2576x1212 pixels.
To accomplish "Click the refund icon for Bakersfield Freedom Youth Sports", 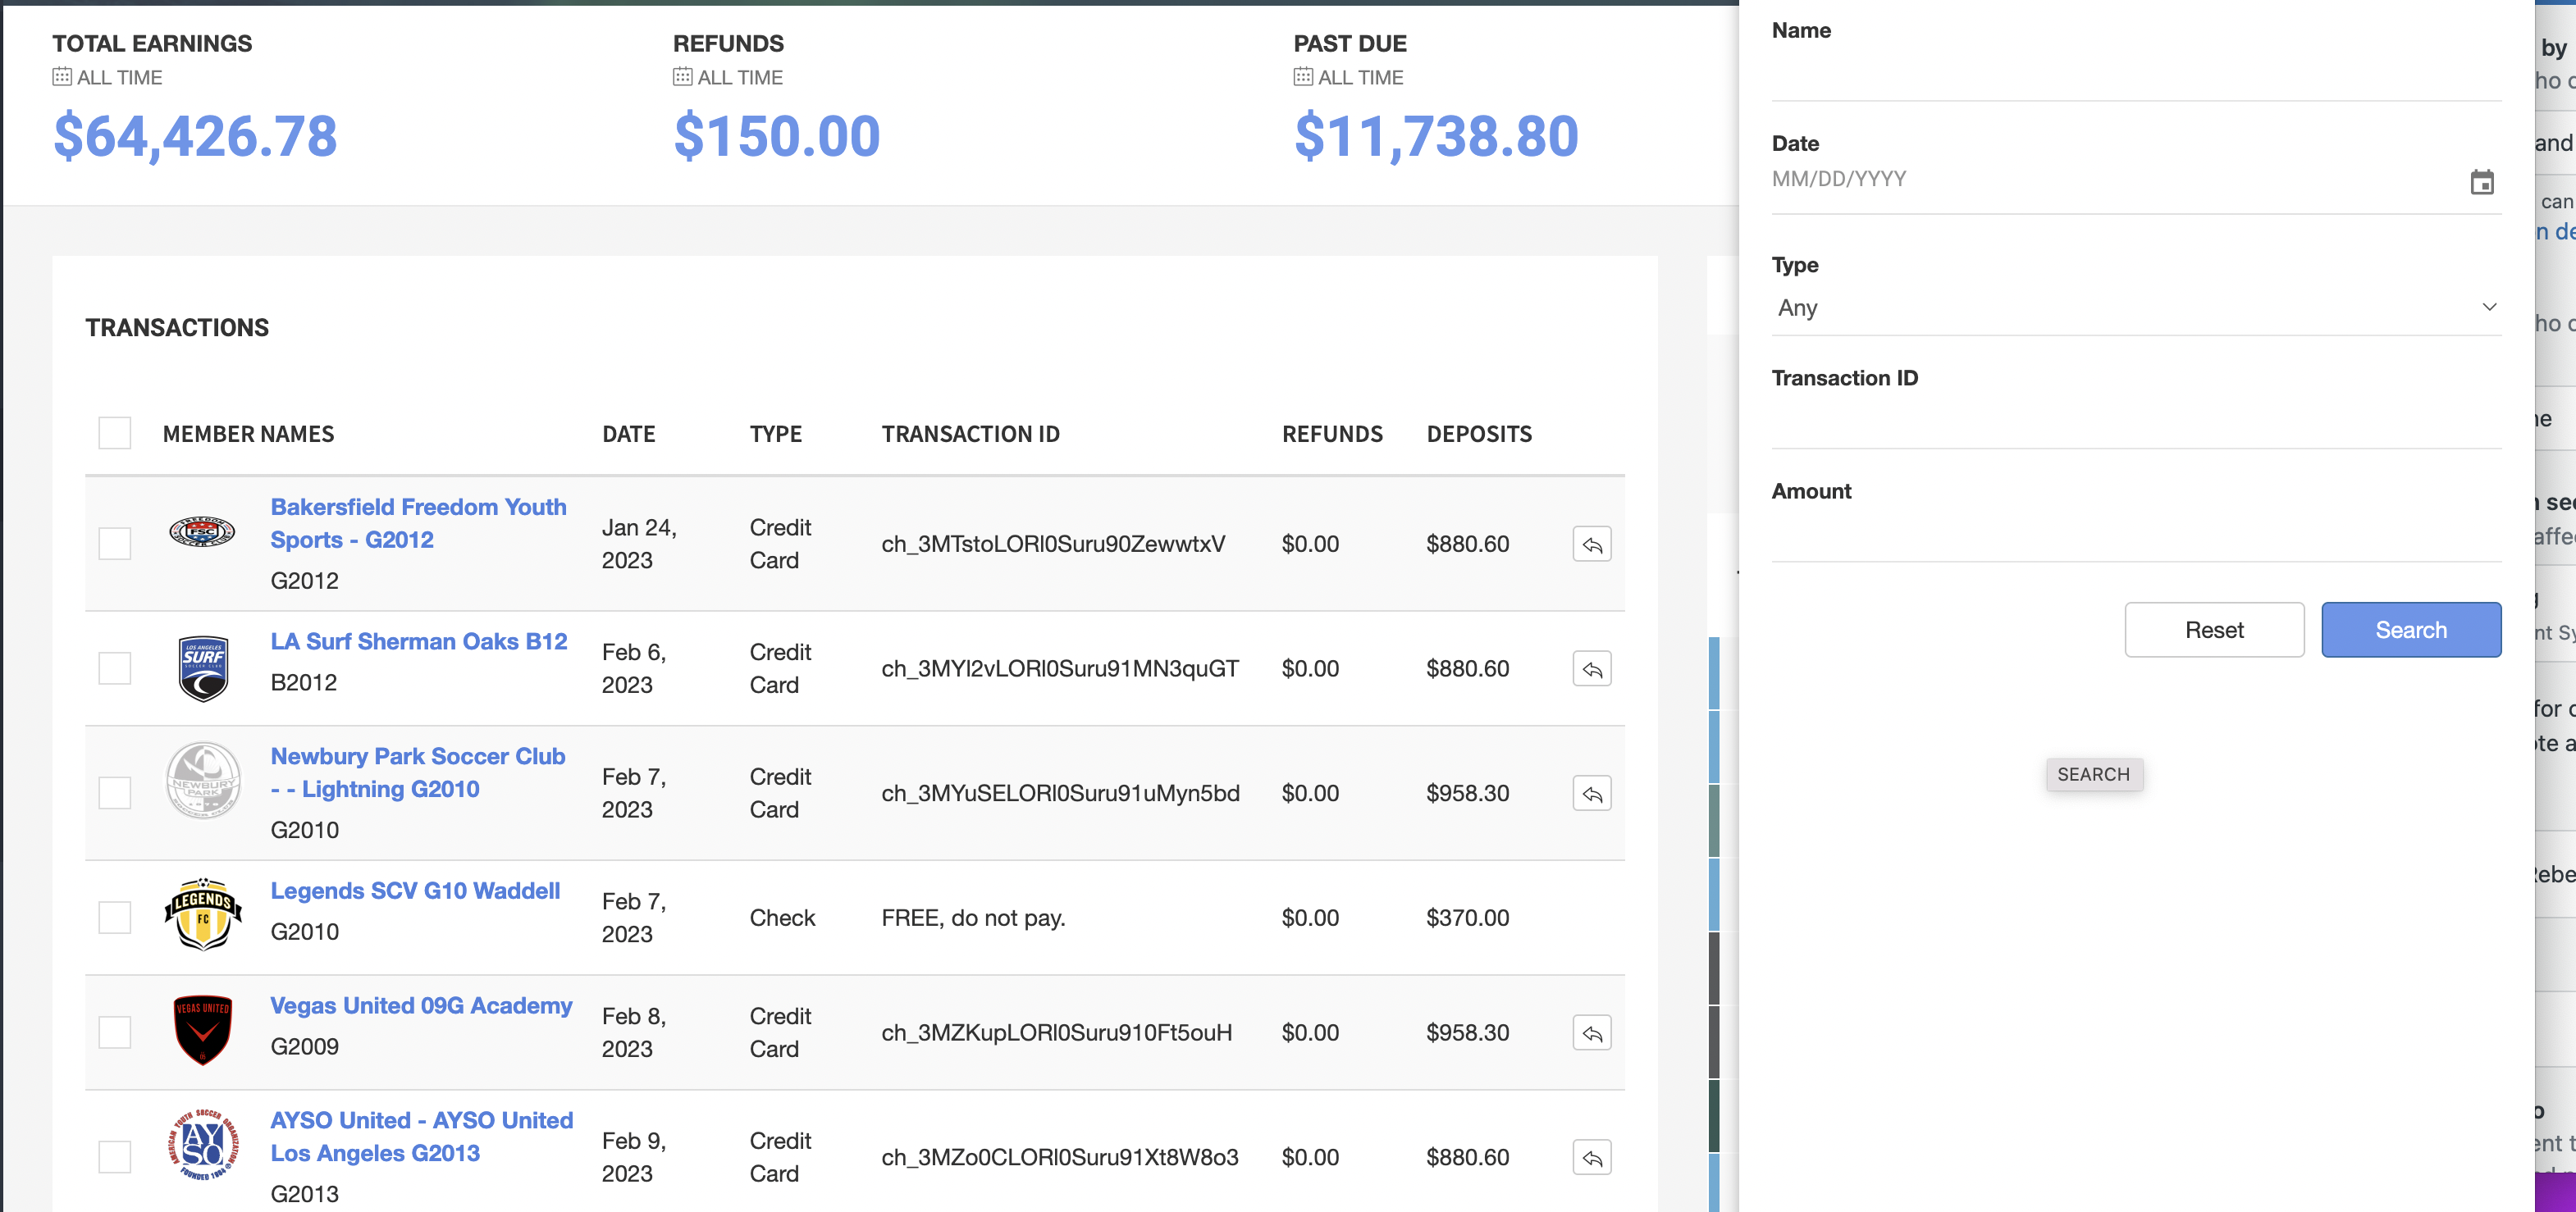I will click(1592, 544).
